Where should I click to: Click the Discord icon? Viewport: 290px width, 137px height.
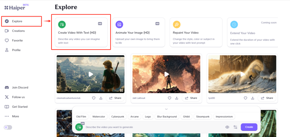7,87
